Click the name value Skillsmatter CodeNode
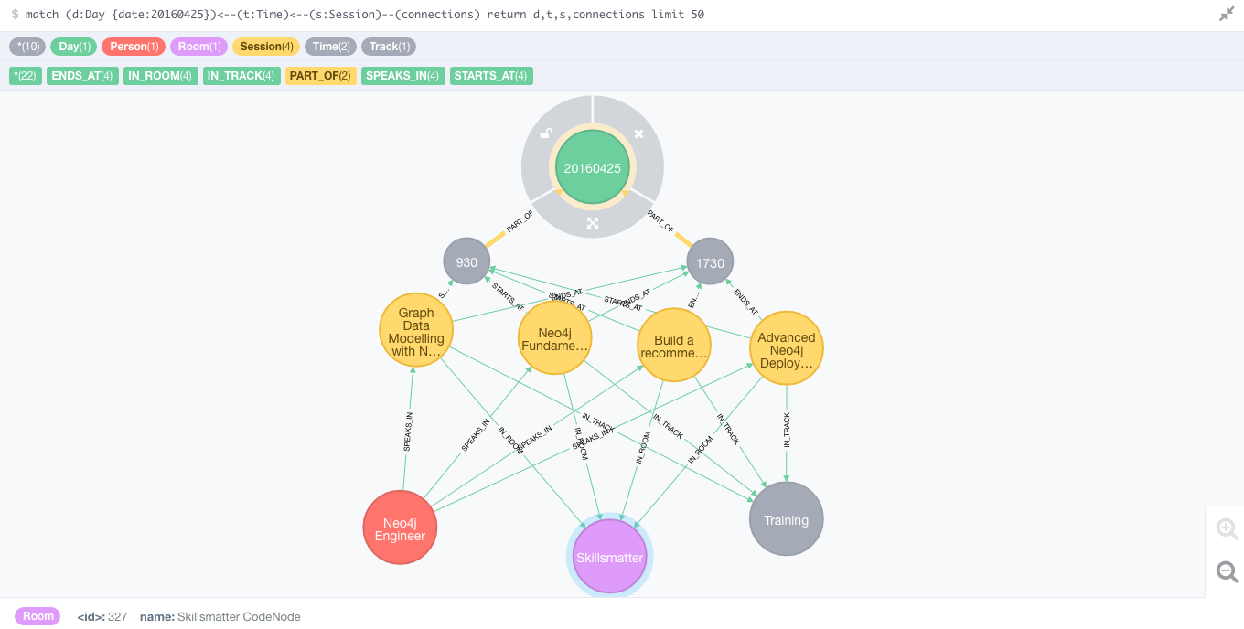This screenshot has height=629, width=1244. [x=239, y=617]
